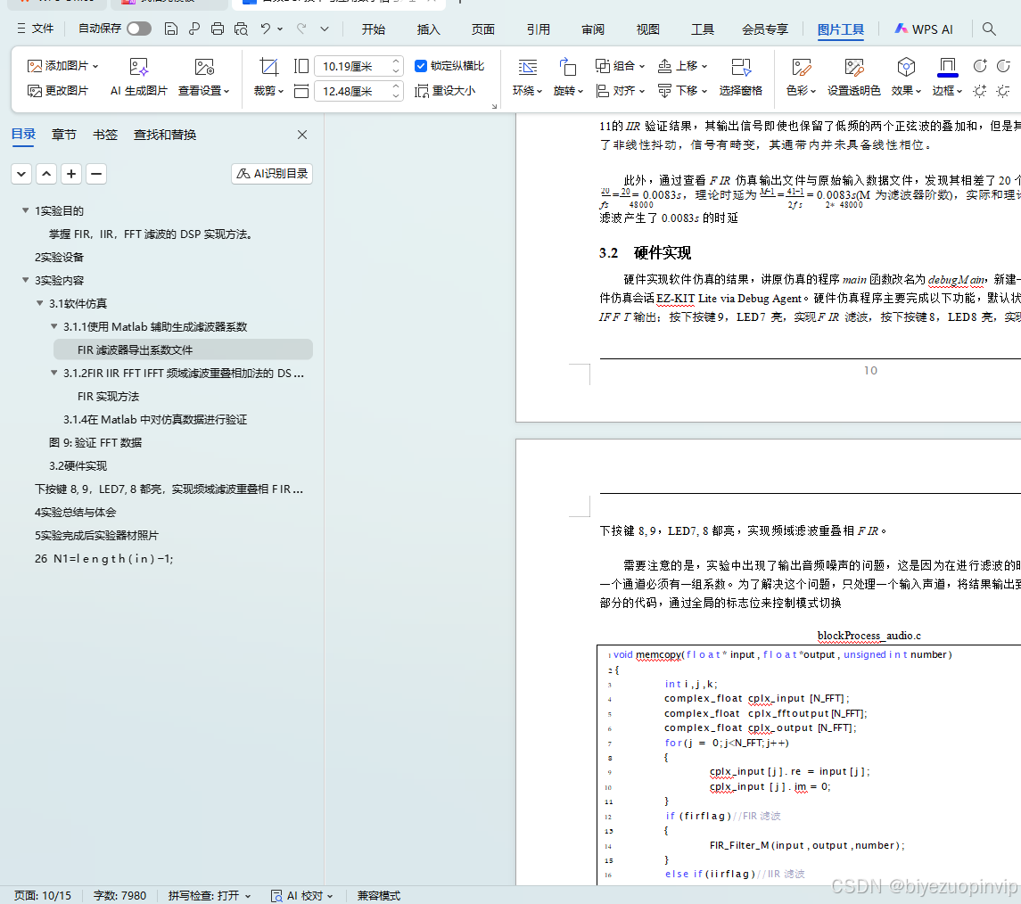Select FIR 滤波器导出系数文件 outline entry

[183, 349]
